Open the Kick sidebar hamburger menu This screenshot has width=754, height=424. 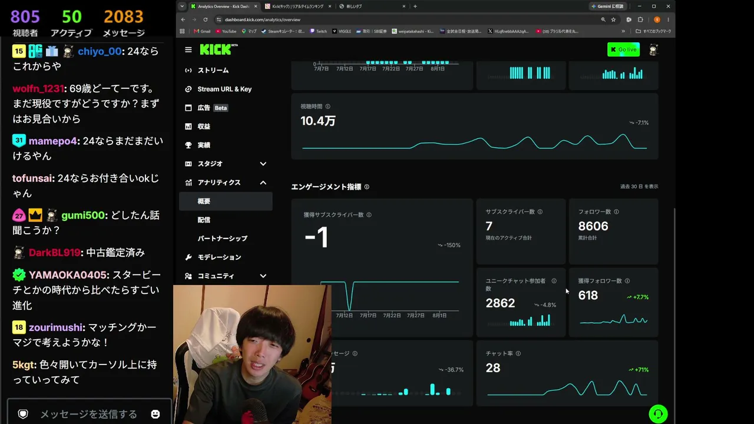tap(188, 50)
